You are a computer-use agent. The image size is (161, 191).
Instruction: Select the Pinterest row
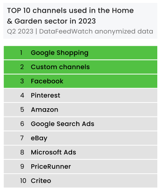(x=80, y=95)
